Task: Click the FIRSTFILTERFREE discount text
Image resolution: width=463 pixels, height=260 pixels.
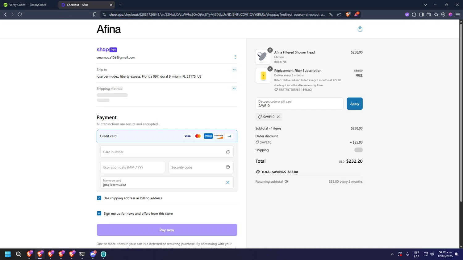Action: (x=295, y=90)
